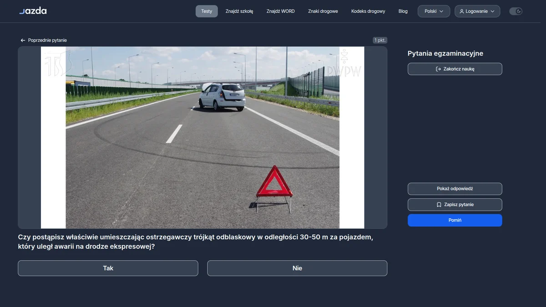Save question using Zapisz pytanie
The width and height of the screenshot is (546, 307).
click(x=455, y=205)
